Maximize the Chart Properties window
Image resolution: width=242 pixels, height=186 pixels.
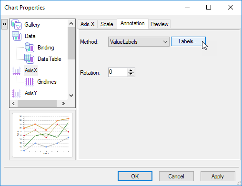click(x=209, y=7)
